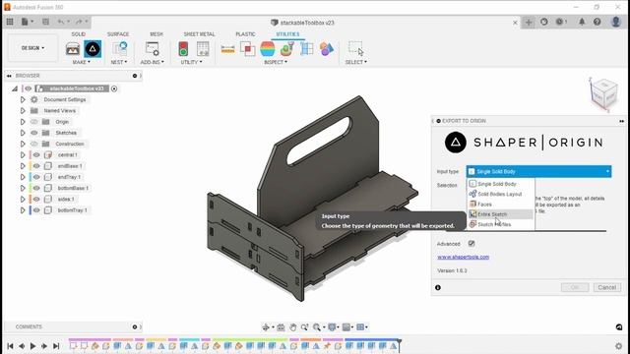Click the dialog info icon at bottom
Image resolution: width=630 pixels, height=354 pixels.
pyautogui.click(x=438, y=287)
